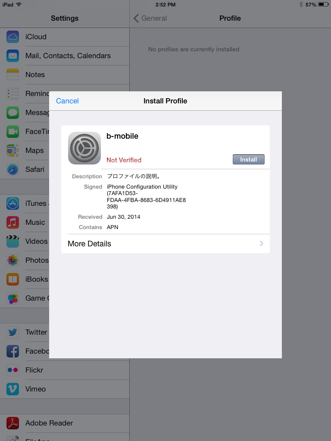The width and height of the screenshot is (331, 441).
Task: Install the b-mobile profile
Action: point(249,159)
